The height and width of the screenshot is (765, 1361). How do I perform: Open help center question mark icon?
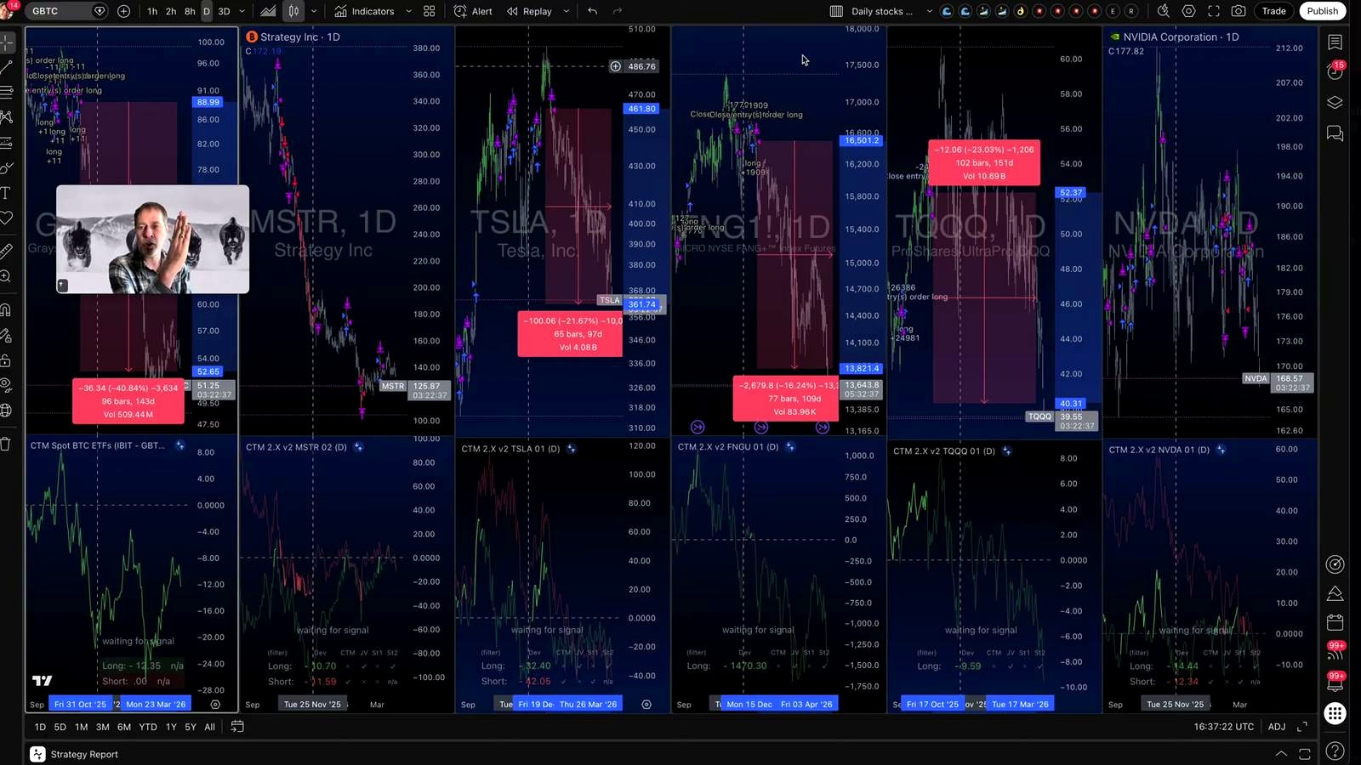pyautogui.click(x=1335, y=751)
